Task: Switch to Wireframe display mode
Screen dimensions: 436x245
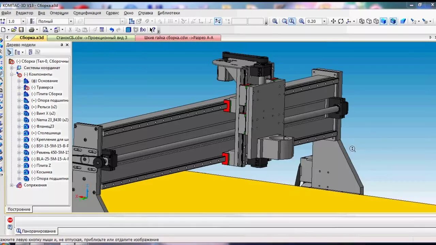Action: 362,21
